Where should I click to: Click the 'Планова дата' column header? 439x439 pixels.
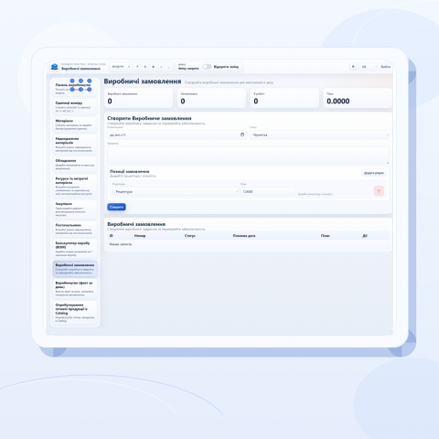click(244, 236)
